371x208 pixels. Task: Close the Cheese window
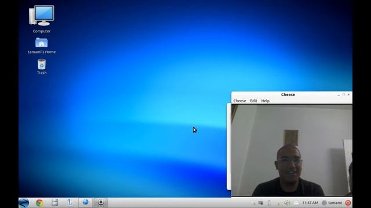pos(348,95)
